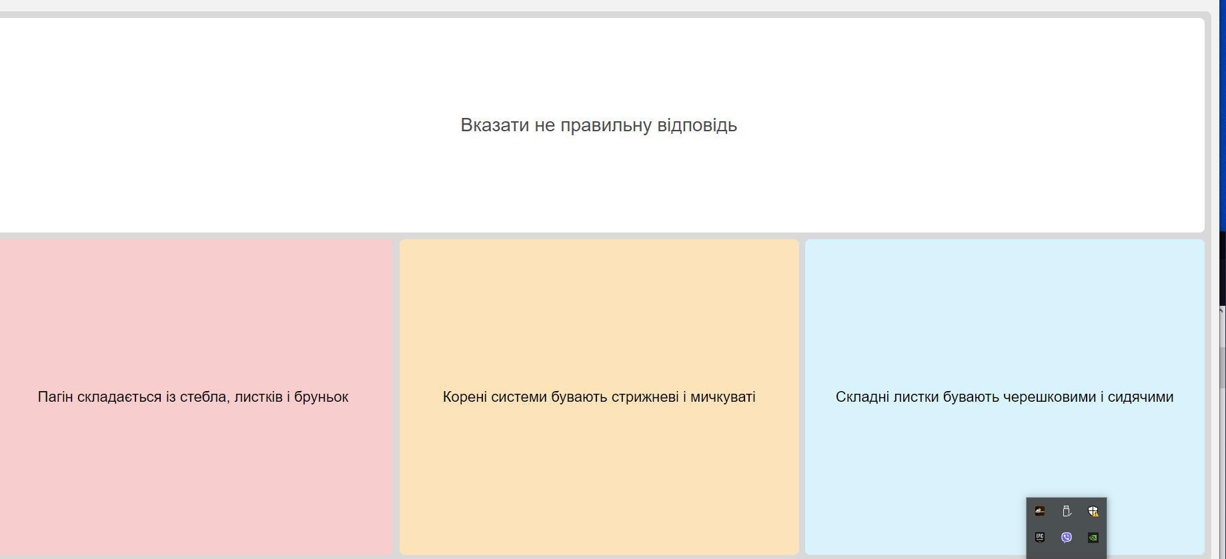Image resolution: width=1226 pixels, height=559 pixels.
Task: Click the word 'бруньок' in the pink card
Action: [x=321, y=397]
